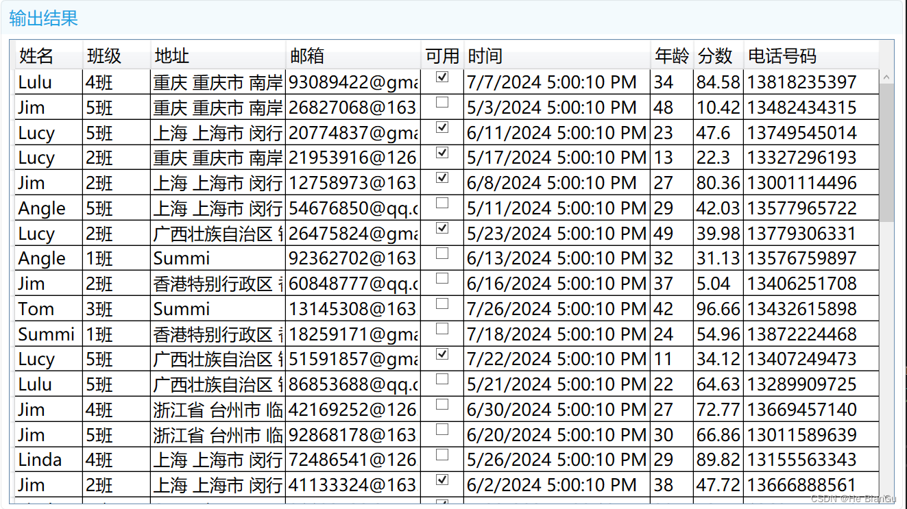Check the availability box in Linda's row
Screen dimensions: 907x509
point(442,455)
